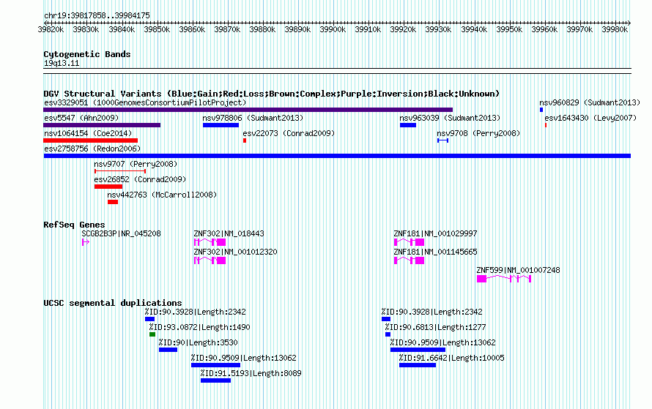The height and width of the screenshot is (409, 652).
Task: Click the 19q13.11 band name text
Action: tap(62, 64)
